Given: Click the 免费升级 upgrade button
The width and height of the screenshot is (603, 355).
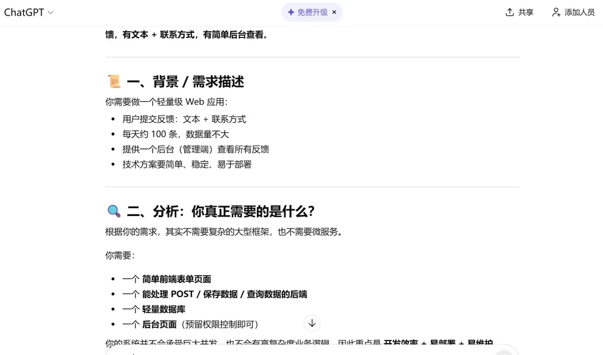Looking at the screenshot, I should [x=312, y=12].
